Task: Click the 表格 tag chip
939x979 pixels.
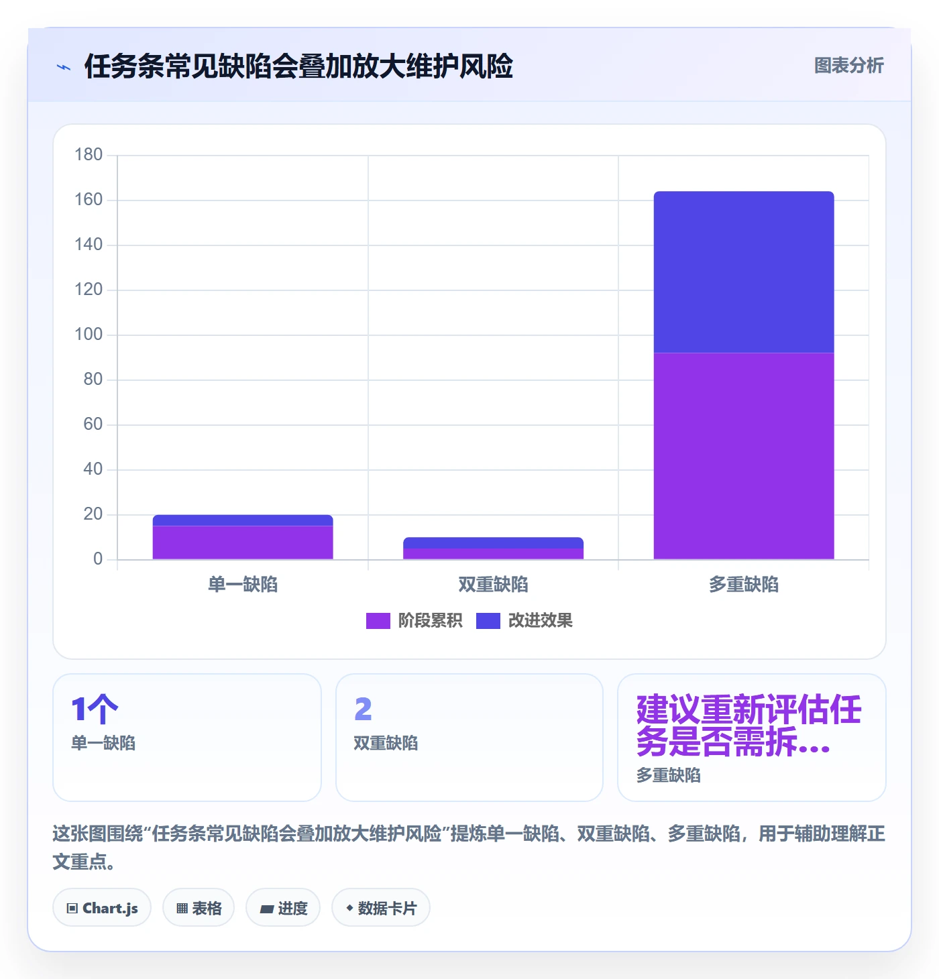Action: [199, 908]
